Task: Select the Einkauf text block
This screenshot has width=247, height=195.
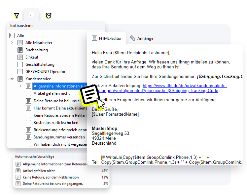Action: point(32,57)
